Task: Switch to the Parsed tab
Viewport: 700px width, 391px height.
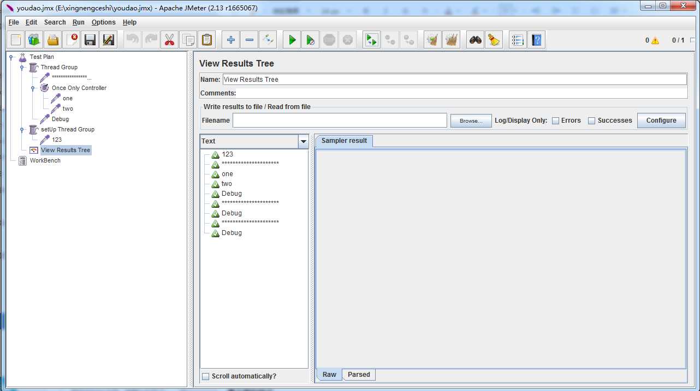Action: click(x=359, y=375)
